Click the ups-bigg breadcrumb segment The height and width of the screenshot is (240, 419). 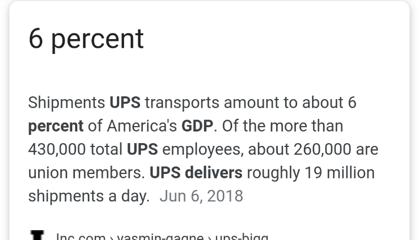pos(242,236)
